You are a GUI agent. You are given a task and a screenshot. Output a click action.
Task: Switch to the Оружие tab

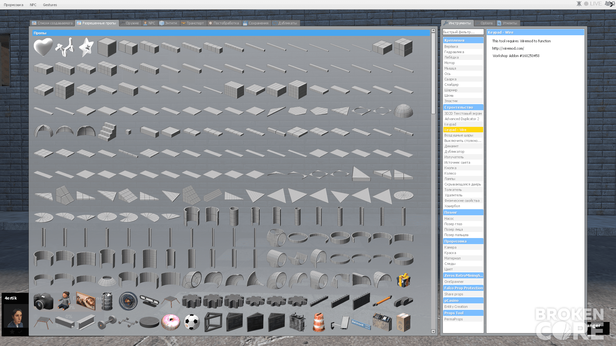[130, 23]
